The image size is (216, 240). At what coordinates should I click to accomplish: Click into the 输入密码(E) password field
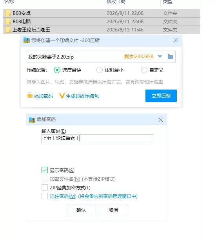[97, 139]
